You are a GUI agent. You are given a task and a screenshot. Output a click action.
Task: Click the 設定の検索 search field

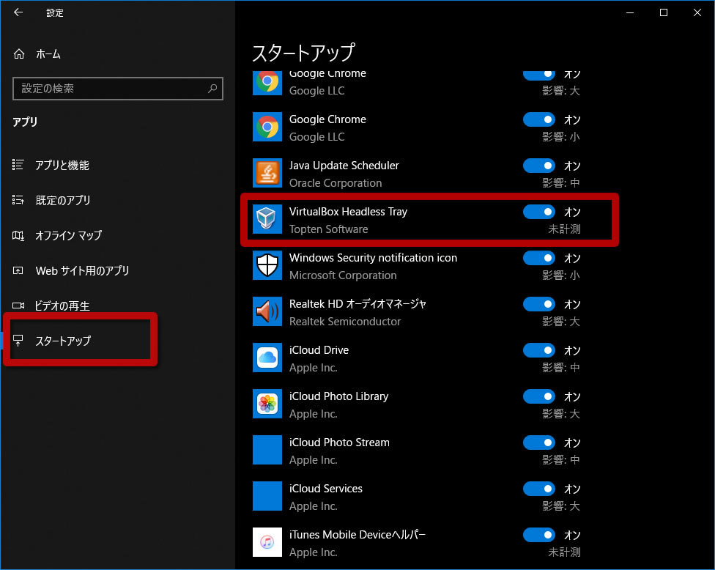(118, 89)
